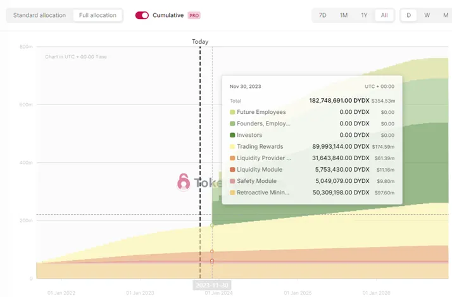Choose the 1Y time range
The width and height of the screenshot is (452, 297).
pyautogui.click(x=364, y=15)
